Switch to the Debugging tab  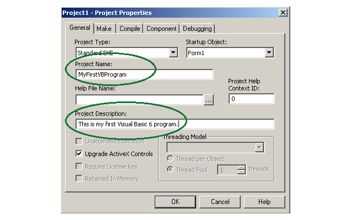[197, 29]
